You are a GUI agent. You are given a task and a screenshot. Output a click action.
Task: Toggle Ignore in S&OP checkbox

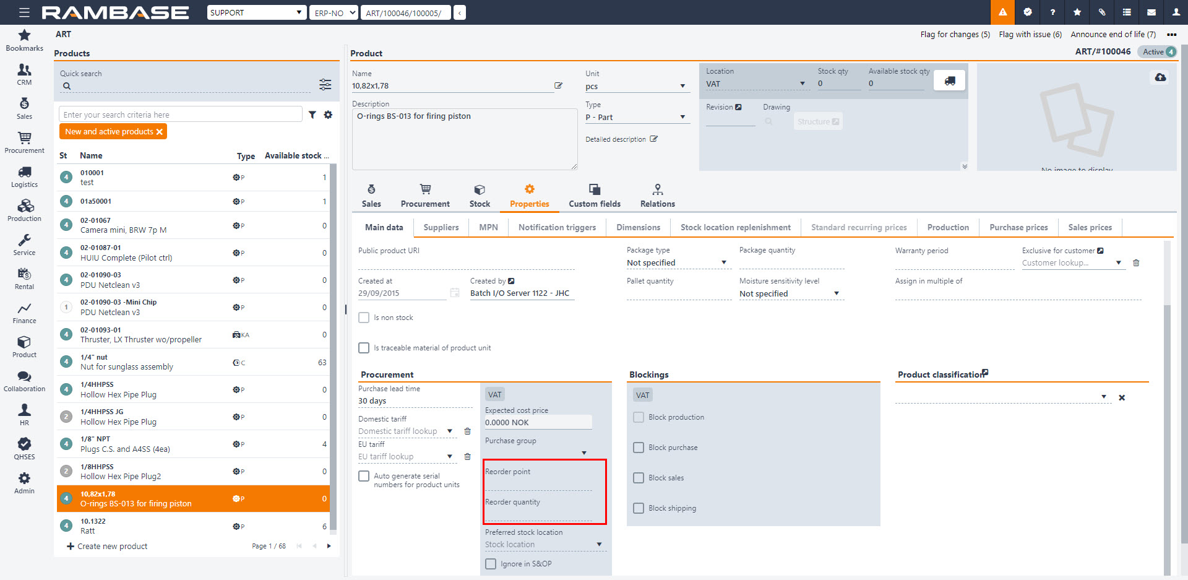click(491, 564)
